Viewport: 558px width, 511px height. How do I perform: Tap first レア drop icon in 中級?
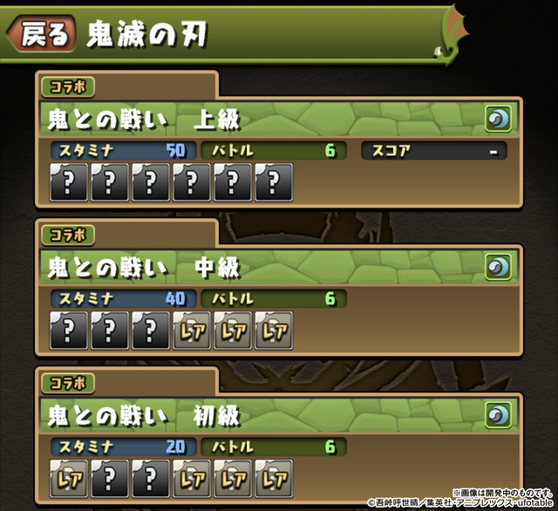coord(192,330)
